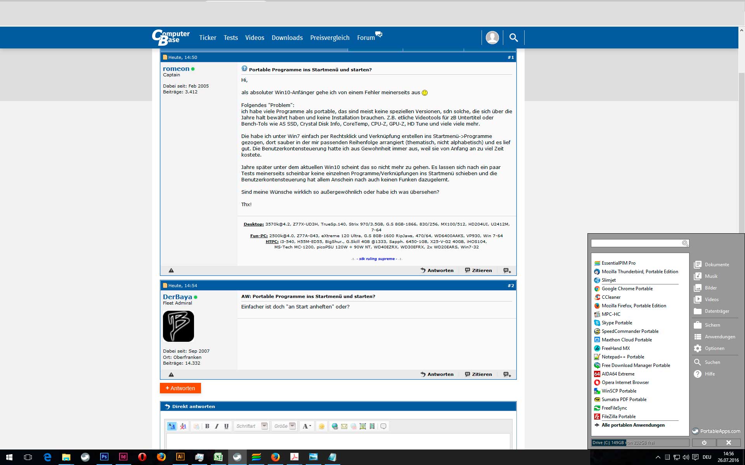The width and height of the screenshot is (745, 465).
Task: Multi-quote icon on DerBaya's post
Action: click(507, 374)
